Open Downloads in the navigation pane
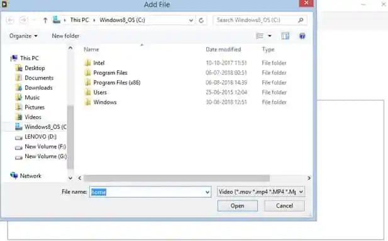Screen dimensions: 388x241 click(x=34, y=88)
